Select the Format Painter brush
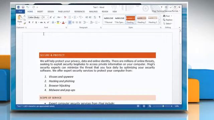This screenshot has width=214, height=120. [x=24, y=23]
